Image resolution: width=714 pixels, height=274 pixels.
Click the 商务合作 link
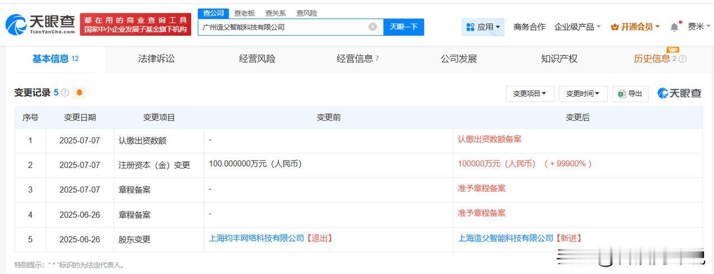pyautogui.click(x=529, y=27)
